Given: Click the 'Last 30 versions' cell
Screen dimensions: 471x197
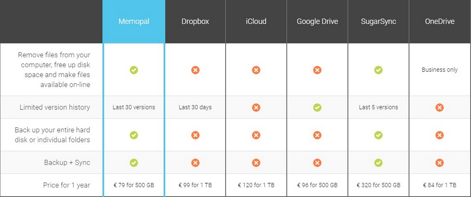Looking at the screenshot, I should tap(134, 107).
